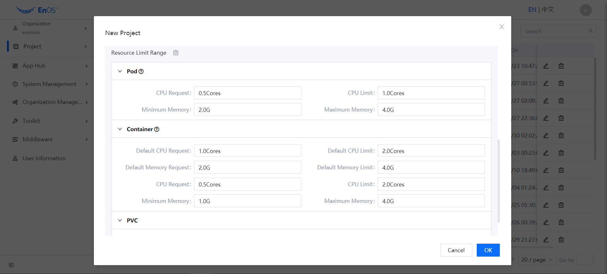The height and width of the screenshot is (274, 607).
Task: Click the edit pencil in the first table row
Action: click(x=546, y=66)
